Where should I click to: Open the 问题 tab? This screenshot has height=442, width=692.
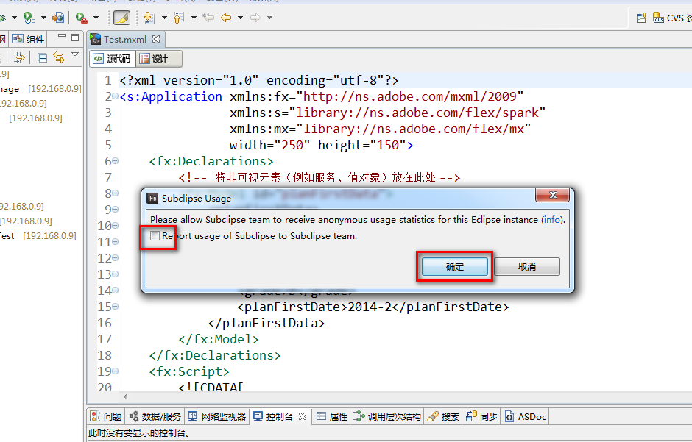point(106,416)
